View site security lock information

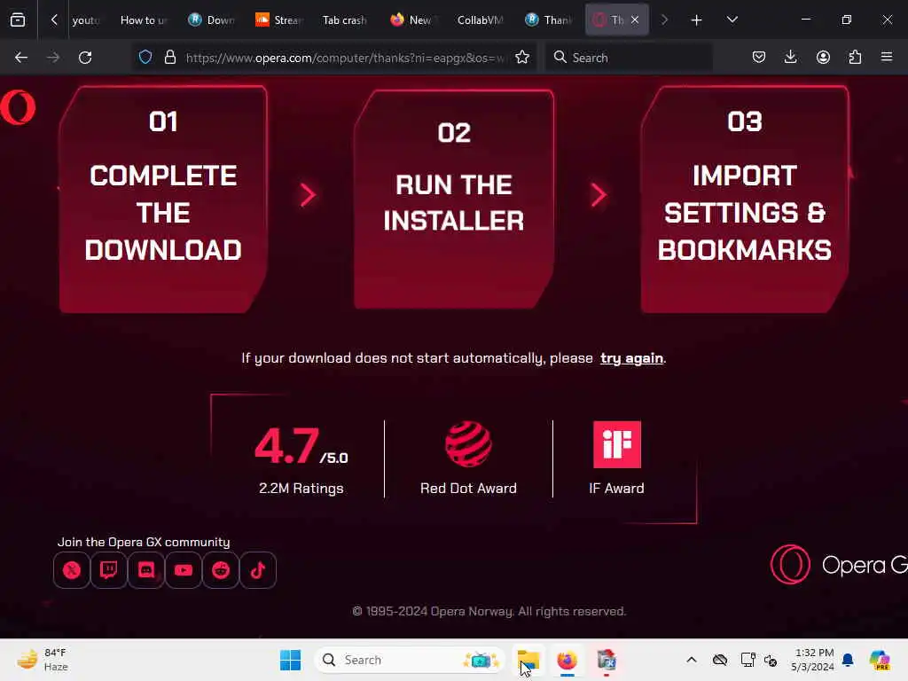(x=169, y=57)
